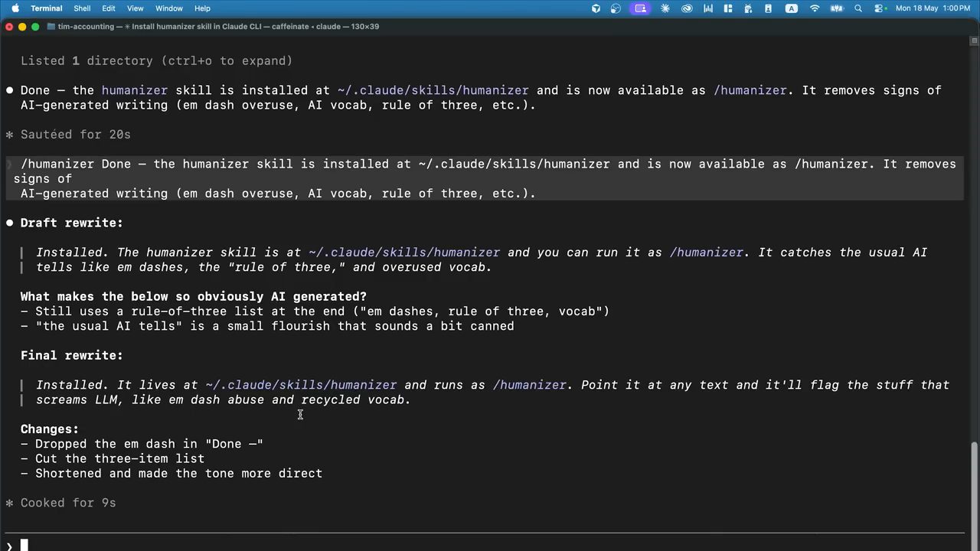The width and height of the screenshot is (980, 551).
Task: Click the cube-shaped menu bar icon
Action: 596,8
